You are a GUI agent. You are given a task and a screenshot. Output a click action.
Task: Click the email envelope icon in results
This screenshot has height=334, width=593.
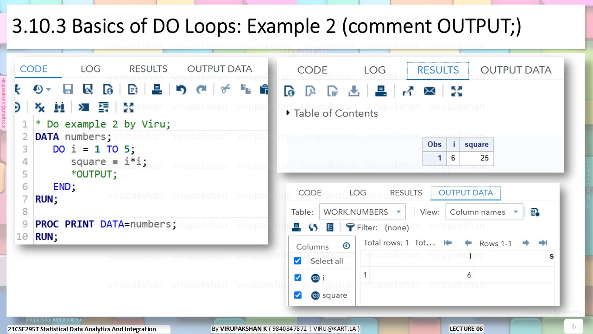coord(429,91)
